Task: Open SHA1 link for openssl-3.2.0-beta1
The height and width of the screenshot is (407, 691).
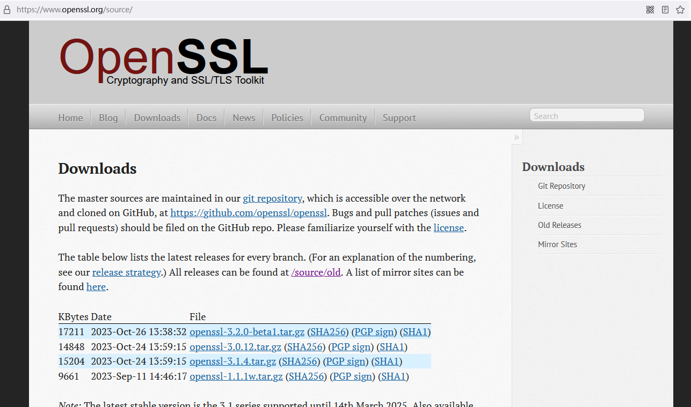Action: click(x=415, y=332)
